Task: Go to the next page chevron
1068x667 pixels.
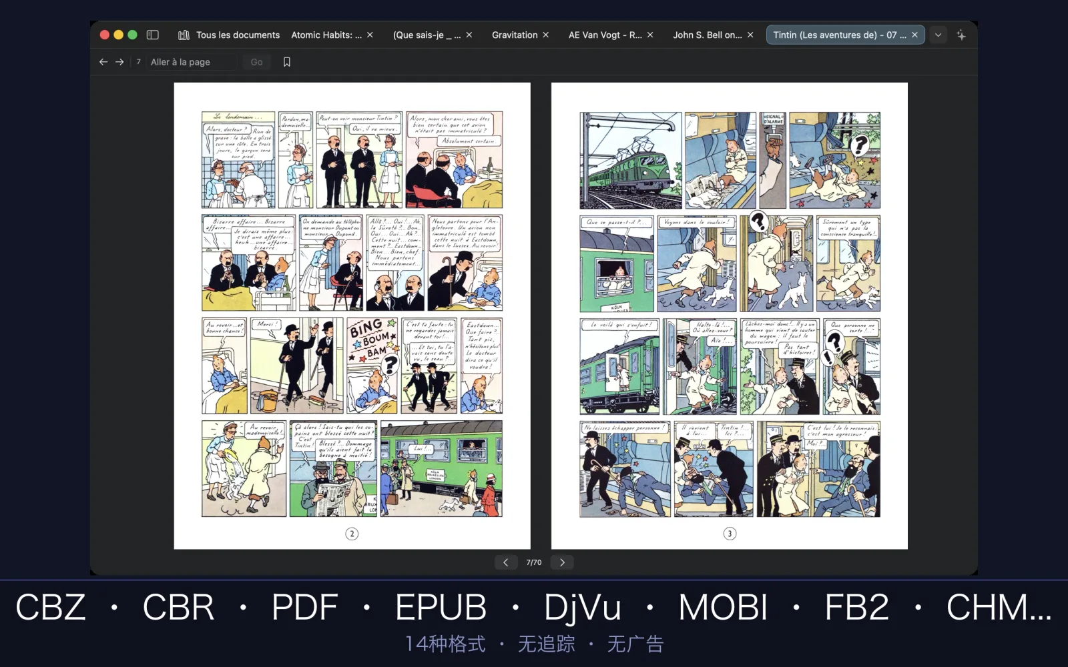Action: [562, 562]
